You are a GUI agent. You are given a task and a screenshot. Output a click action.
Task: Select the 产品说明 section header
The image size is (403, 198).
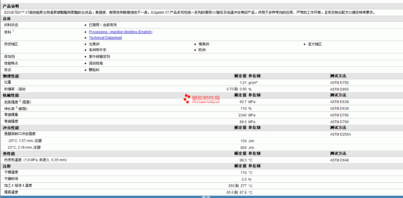tap(11, 6)
